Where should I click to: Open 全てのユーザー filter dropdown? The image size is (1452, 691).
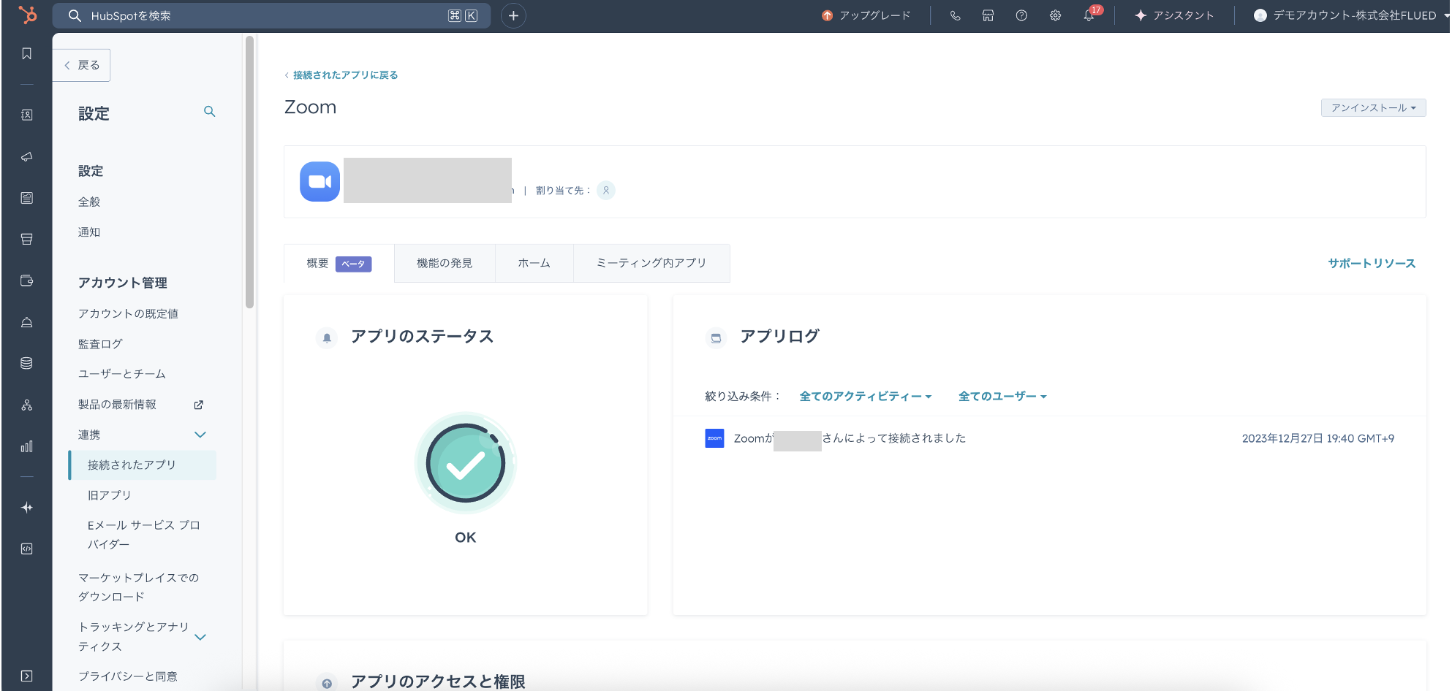click(x=1002, y=397)
